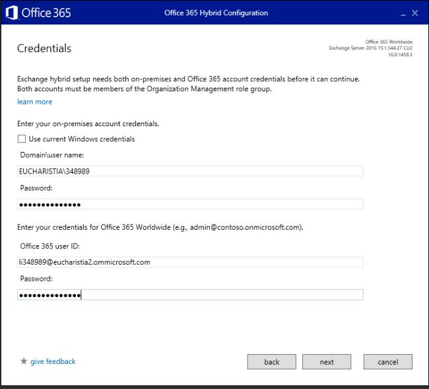Viewport: 429px width, 389px height.
Task: Open the give feedback link
Action: pyautogui.click(x=53, y=361)
